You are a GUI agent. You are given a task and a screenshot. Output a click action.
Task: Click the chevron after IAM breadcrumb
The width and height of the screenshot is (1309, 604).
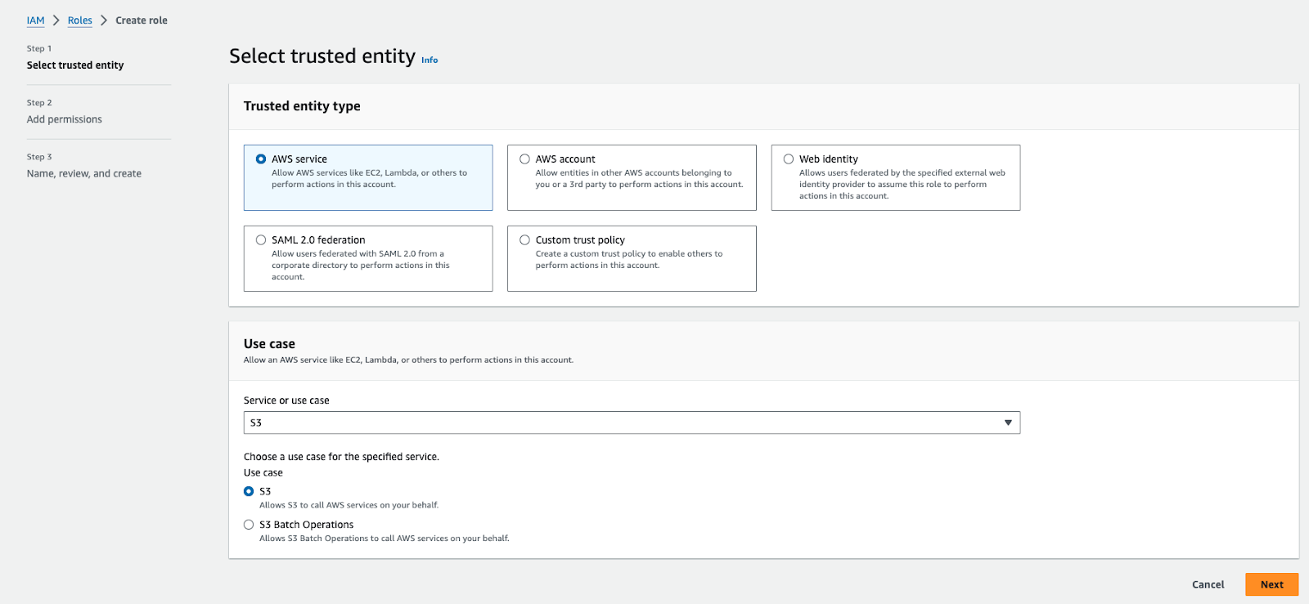pyautogui.click(x=56, y=20)
